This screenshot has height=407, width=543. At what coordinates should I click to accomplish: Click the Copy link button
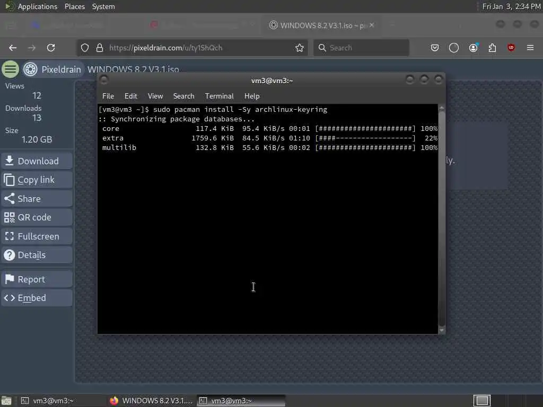(37, 180)
